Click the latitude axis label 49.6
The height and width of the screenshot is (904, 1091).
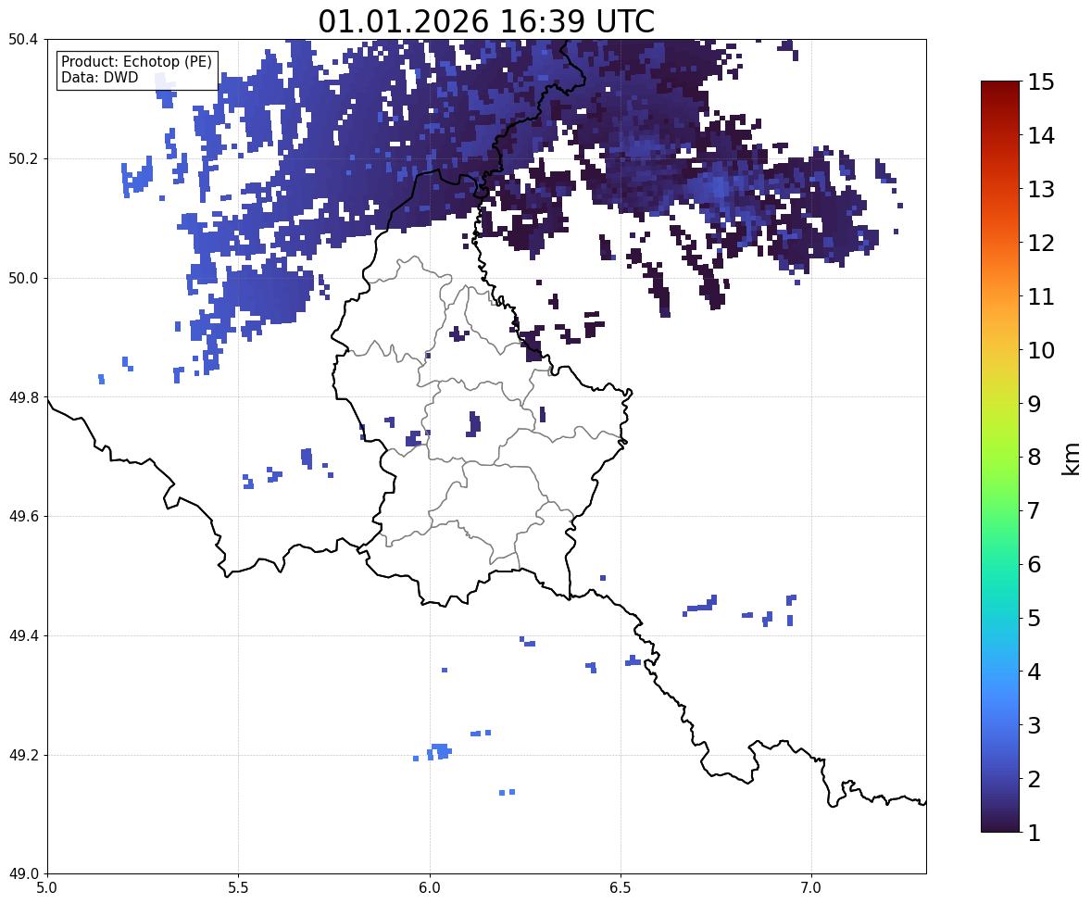pos(22,516)
